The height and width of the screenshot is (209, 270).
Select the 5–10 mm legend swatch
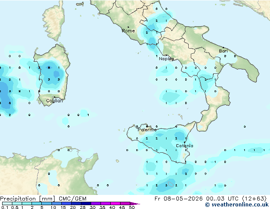point(46,203)
